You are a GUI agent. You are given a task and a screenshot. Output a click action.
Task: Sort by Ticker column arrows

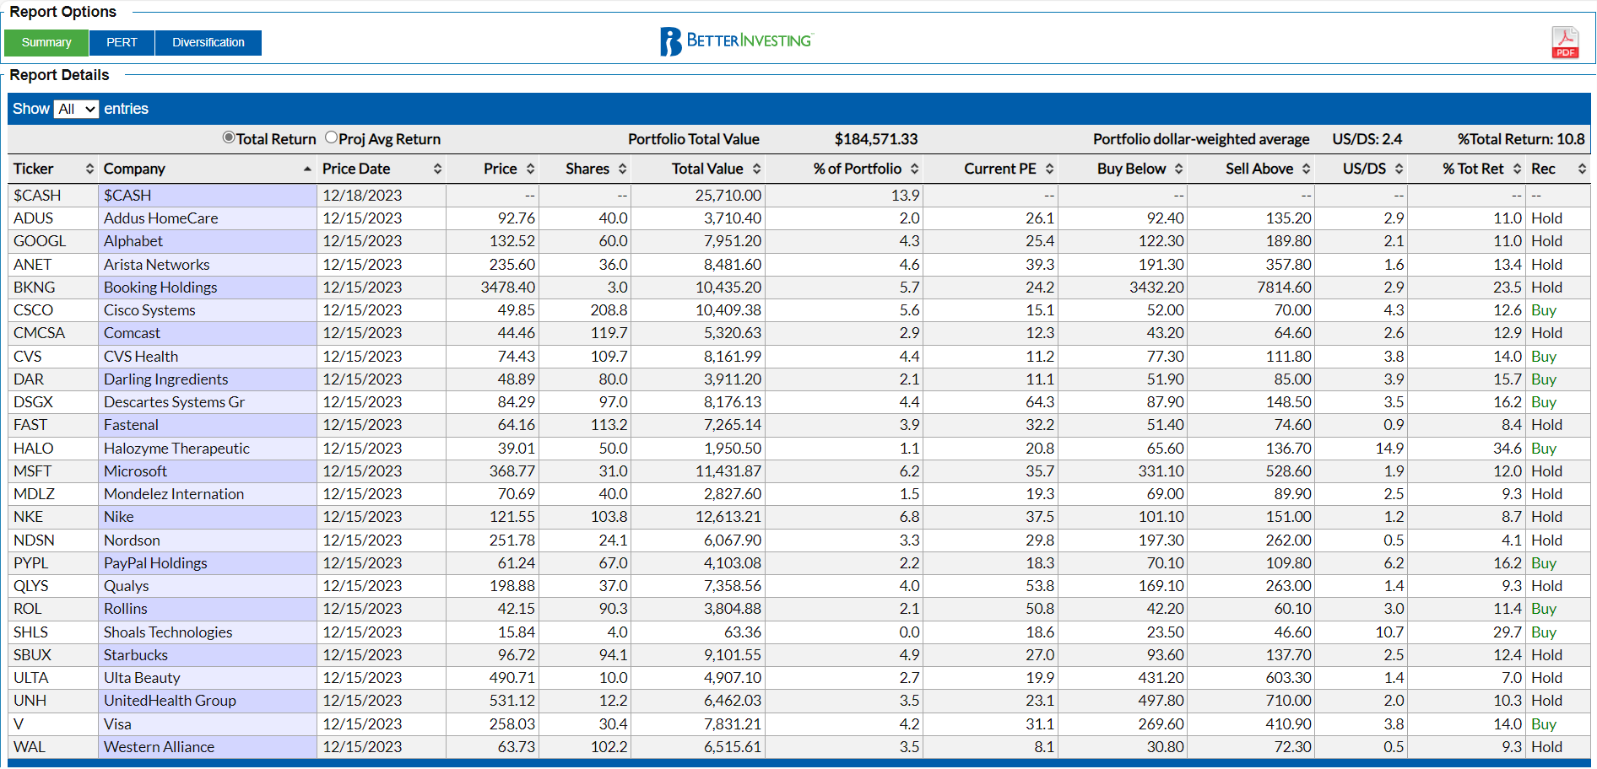pyautogui.click(x=89, y=169)
